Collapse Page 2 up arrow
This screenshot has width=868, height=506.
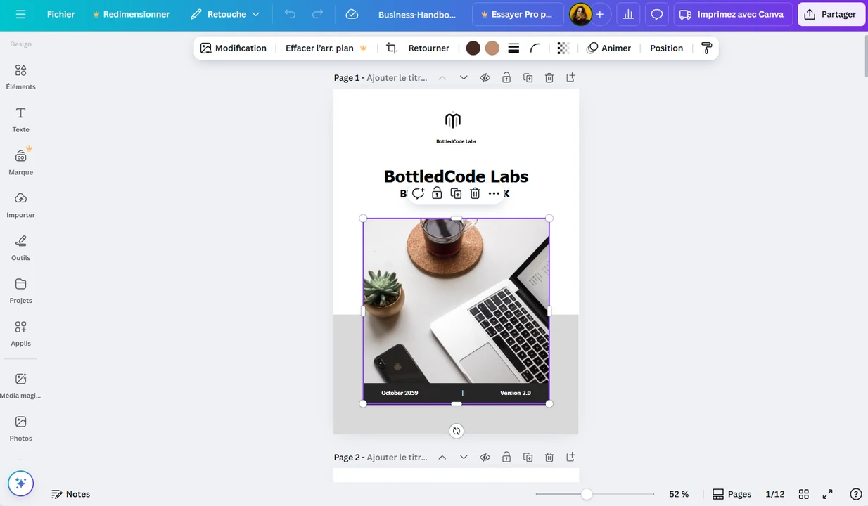442,458
